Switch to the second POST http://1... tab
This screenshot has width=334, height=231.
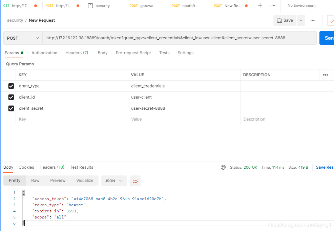coord(63,6)
